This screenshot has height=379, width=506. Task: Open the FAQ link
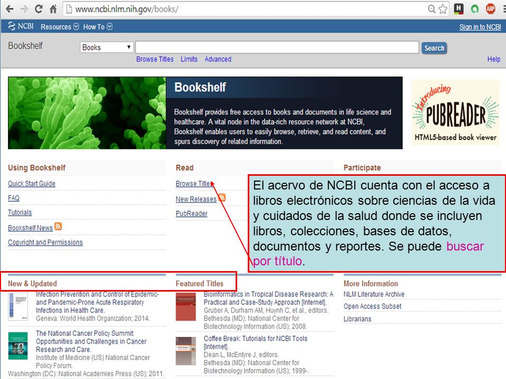click(14, 198)
